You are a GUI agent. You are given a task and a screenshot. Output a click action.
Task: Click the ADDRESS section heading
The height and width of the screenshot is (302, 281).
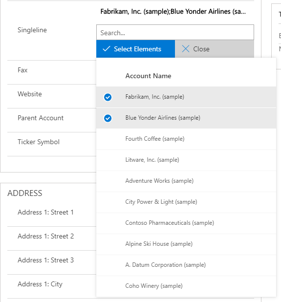point(25,193)
